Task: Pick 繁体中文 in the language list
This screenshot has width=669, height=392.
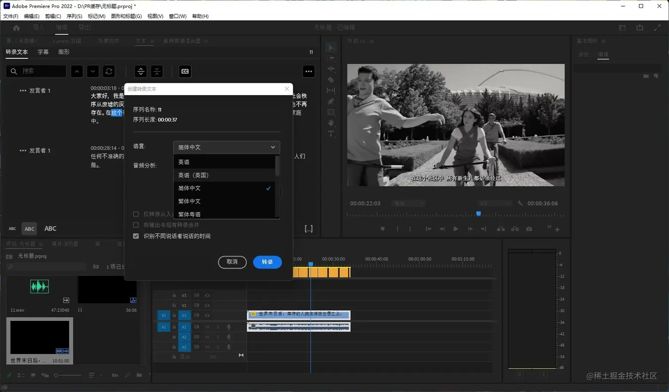Action: [189, 201]
